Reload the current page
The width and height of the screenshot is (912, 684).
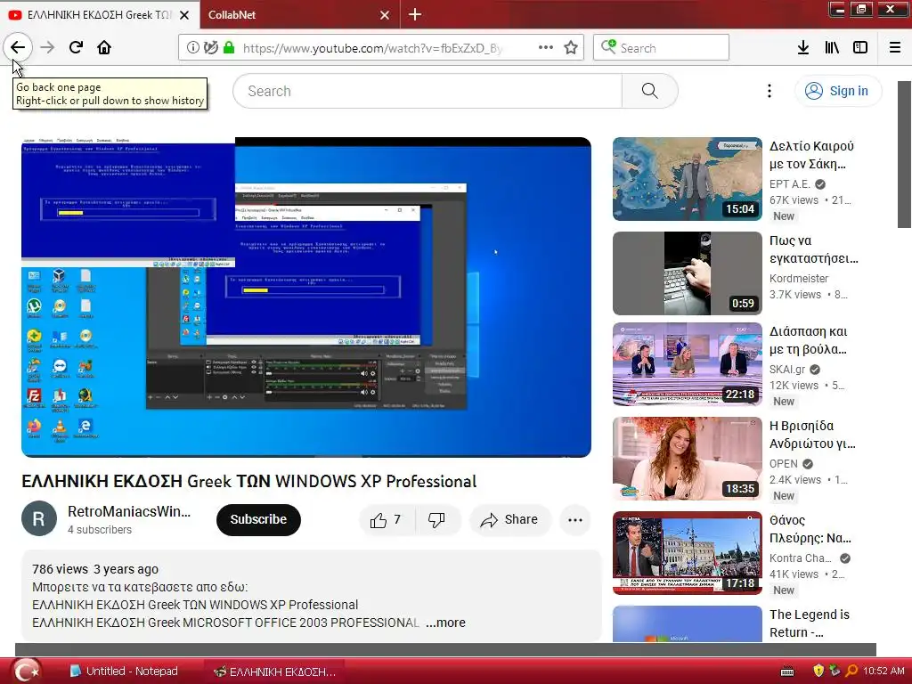click(x=76, y=47)
